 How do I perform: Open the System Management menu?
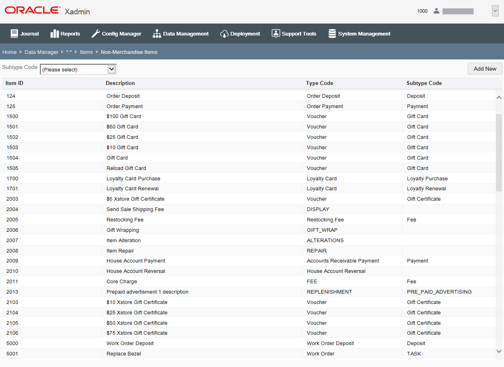(359, 34)
